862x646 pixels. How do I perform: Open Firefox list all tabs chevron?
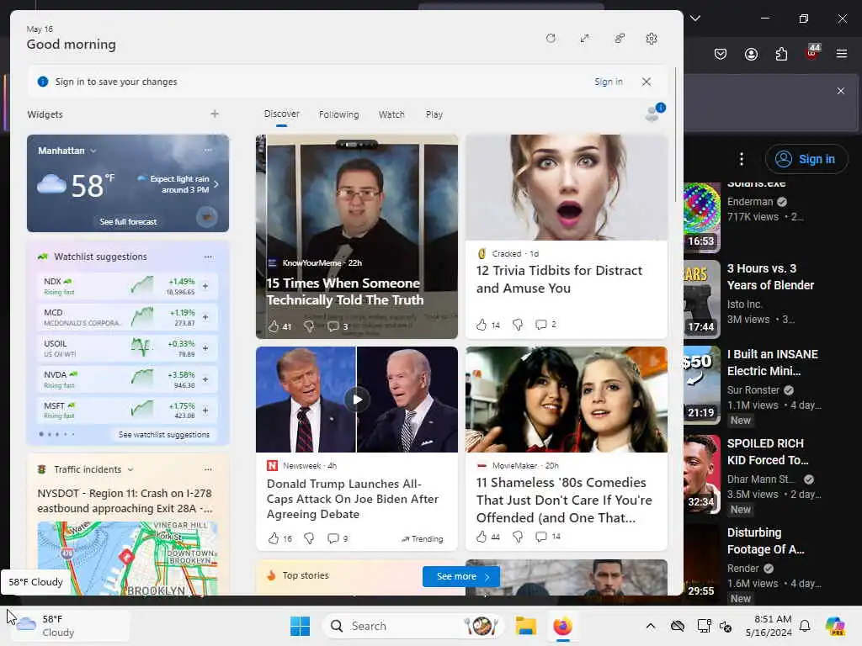click(x=694, y=19)
